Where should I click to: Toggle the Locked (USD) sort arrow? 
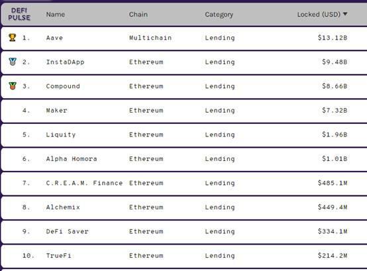(x=345, y=14)
